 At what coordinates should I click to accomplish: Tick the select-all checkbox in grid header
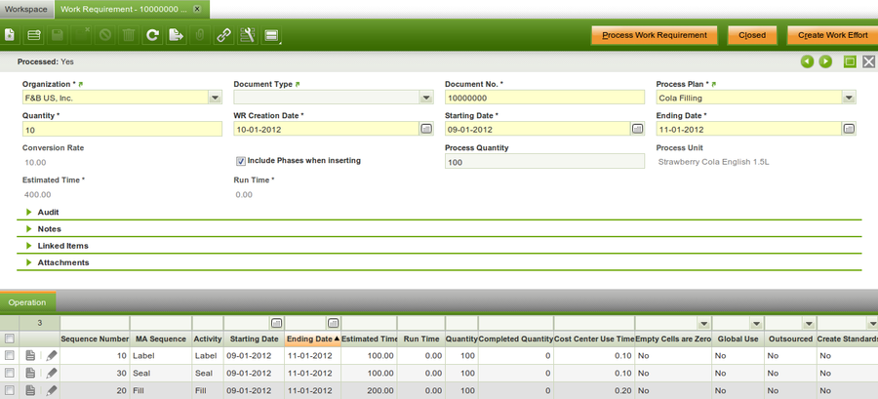tap(10, 339)
